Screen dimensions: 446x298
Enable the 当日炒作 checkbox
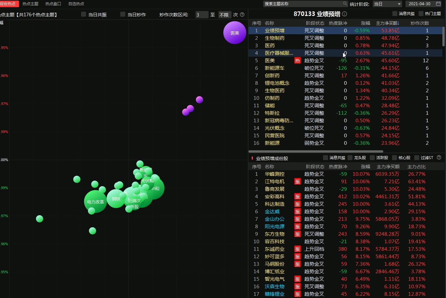pos(123,14)
